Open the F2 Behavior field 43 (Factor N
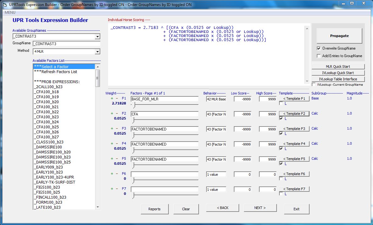Image resolution: width=373 pixels, height=225 pixels. pos(216,114)
